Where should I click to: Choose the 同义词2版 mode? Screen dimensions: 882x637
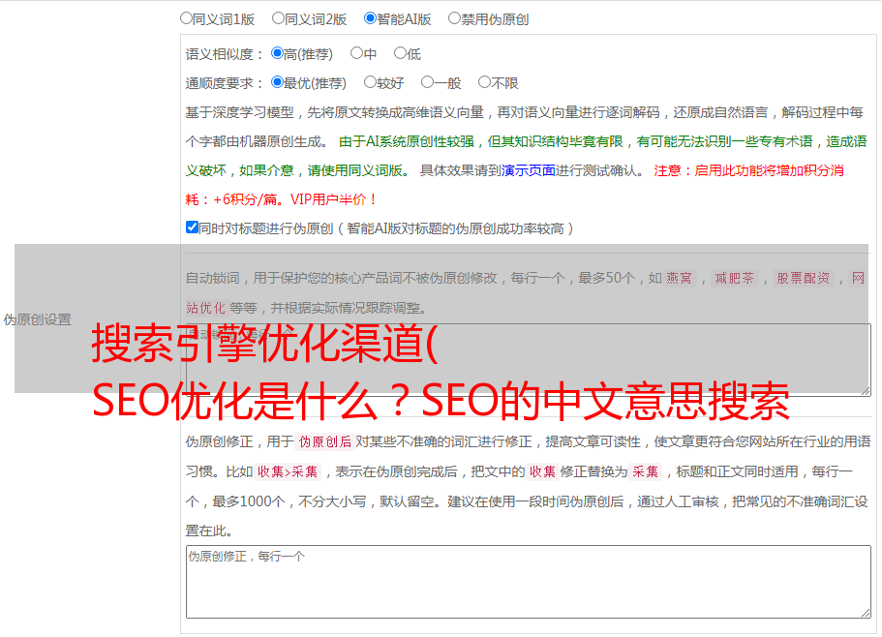278,17
